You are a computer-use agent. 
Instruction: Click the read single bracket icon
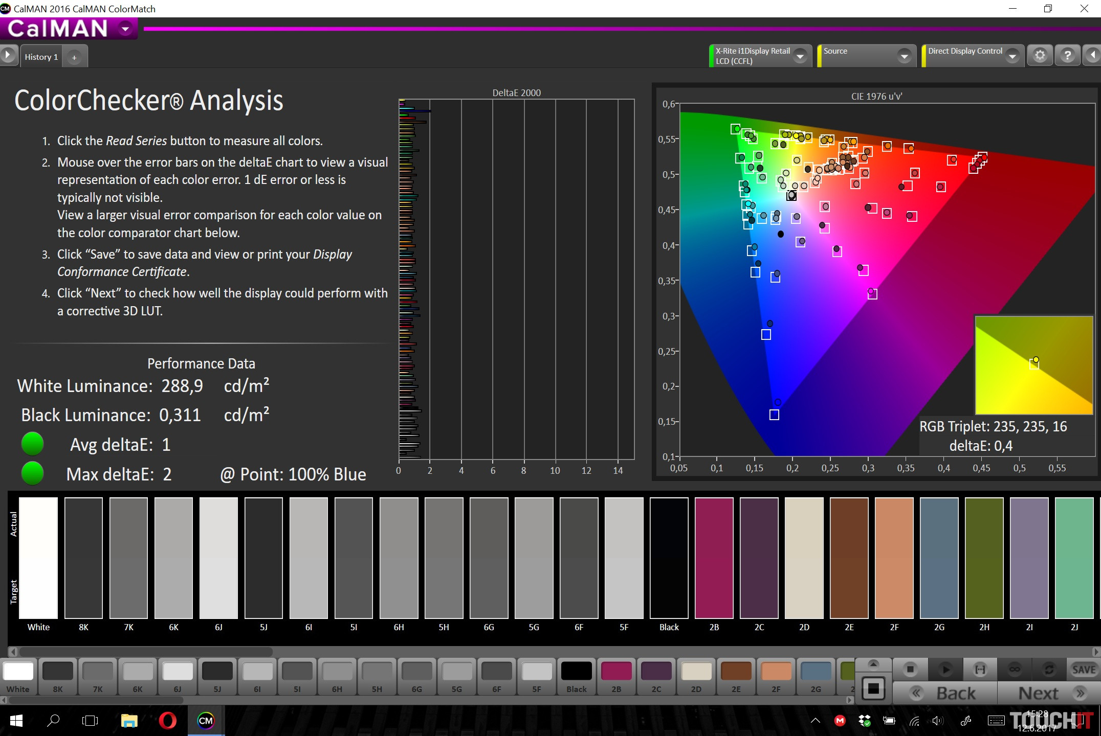980,669
